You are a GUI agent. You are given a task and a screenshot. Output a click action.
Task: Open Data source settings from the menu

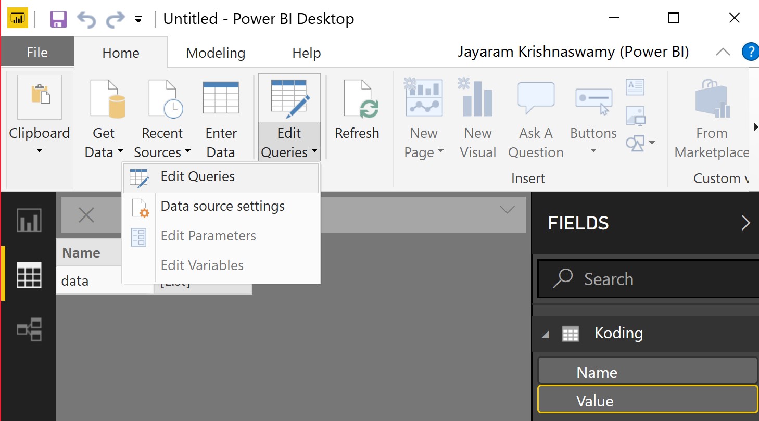pos(223,206)
